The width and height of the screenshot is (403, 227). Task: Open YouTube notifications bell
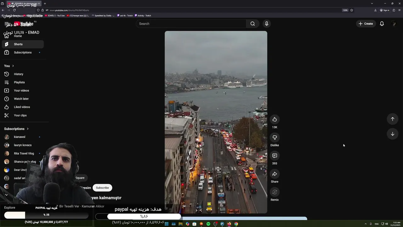tap(382, 24)
